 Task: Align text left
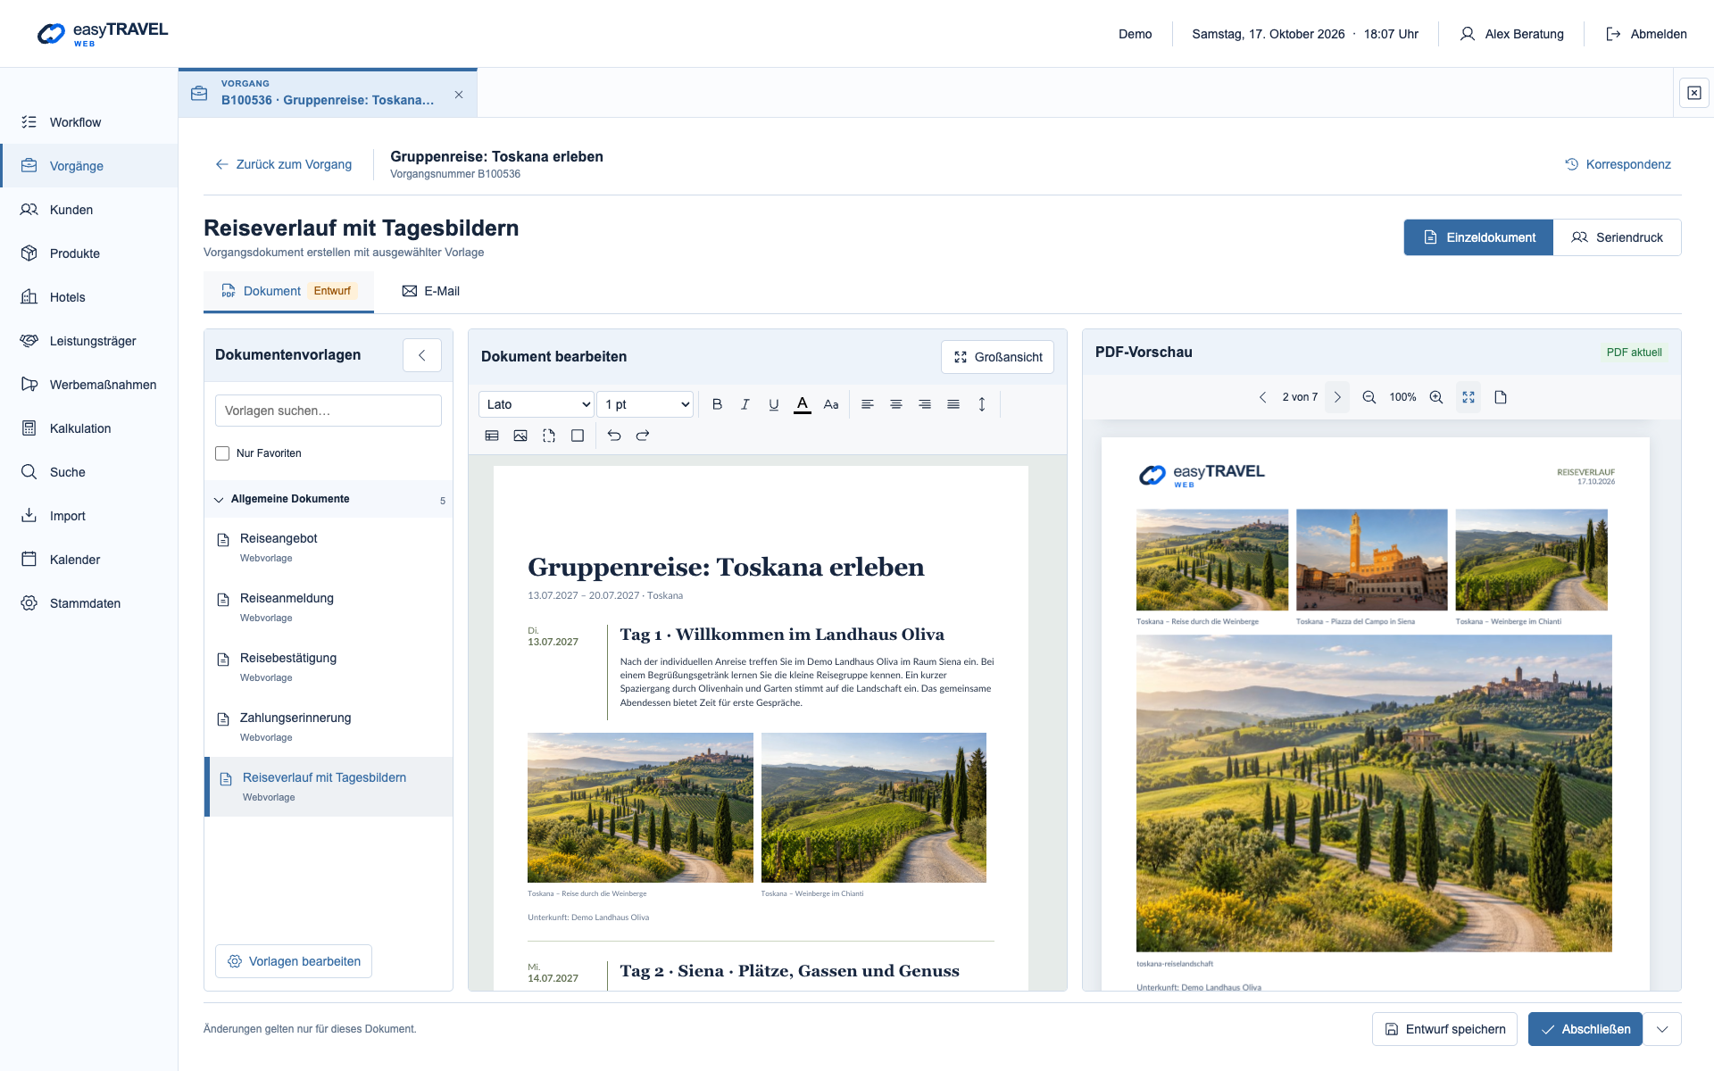[868, 404]
